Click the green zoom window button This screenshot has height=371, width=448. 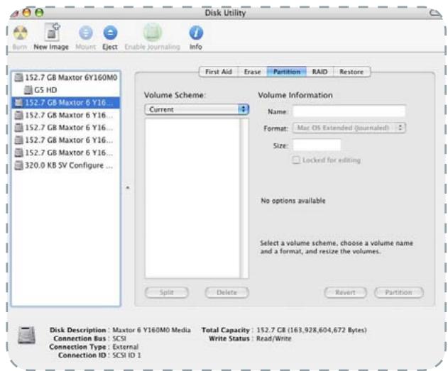click(x=39, y=13)
